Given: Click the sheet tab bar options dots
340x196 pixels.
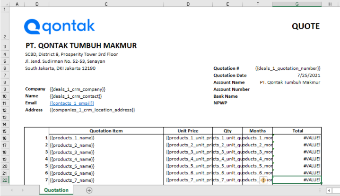Looking at the screenshot, I should pos(320,190).
